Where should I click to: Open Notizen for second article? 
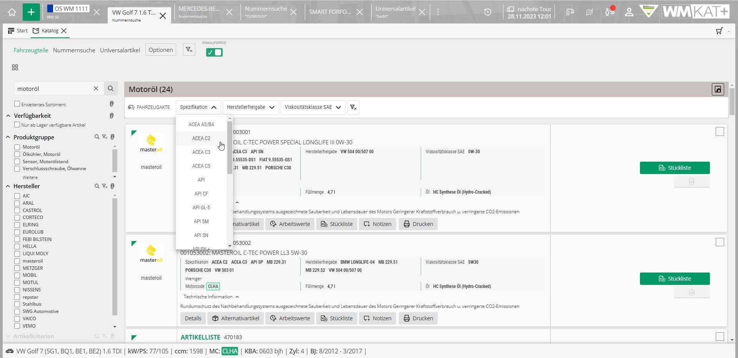[377, 318]
